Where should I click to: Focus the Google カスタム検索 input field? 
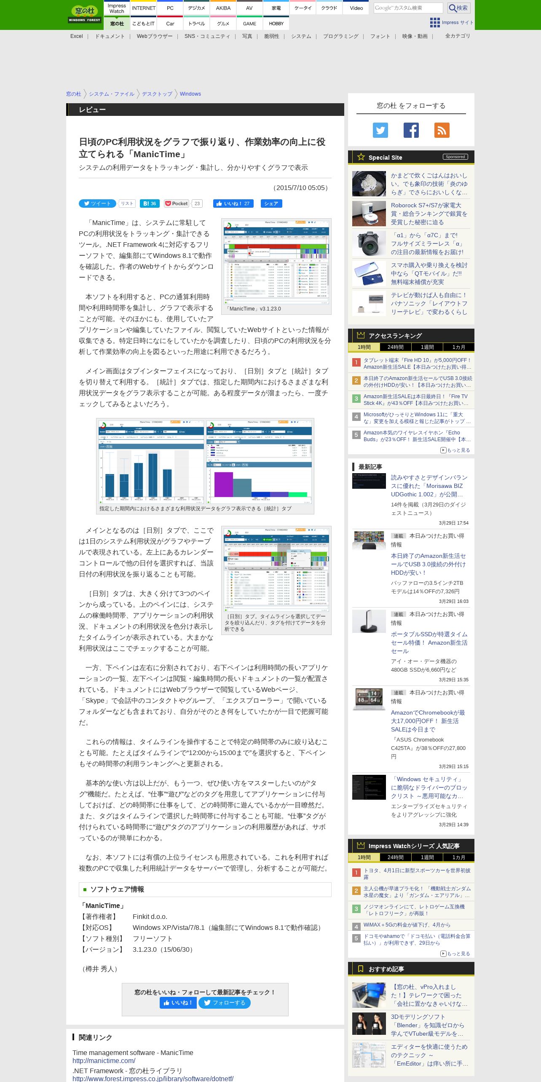pos(408,8)
